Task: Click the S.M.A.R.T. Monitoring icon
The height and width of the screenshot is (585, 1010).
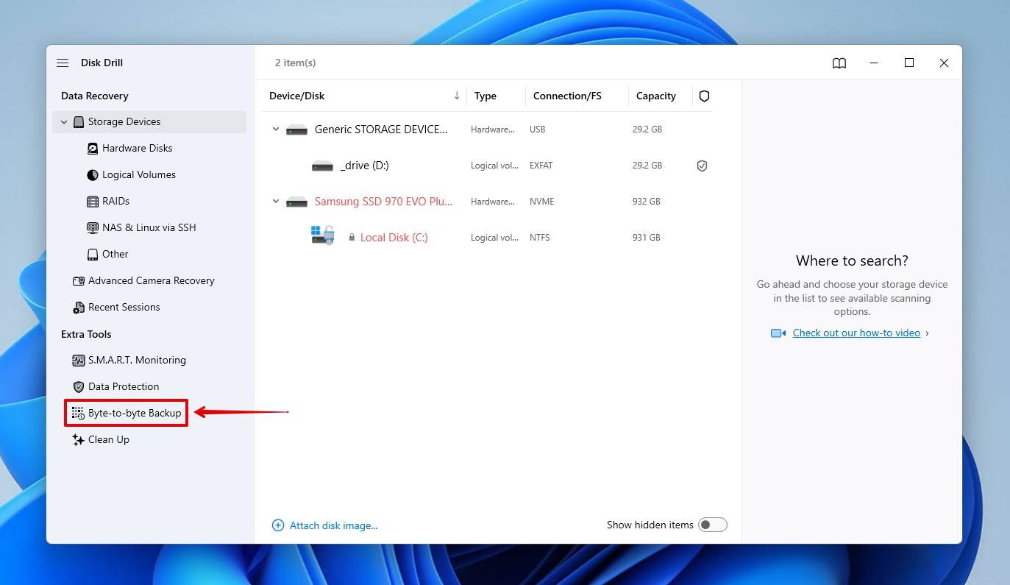Action: pos(79,361)
